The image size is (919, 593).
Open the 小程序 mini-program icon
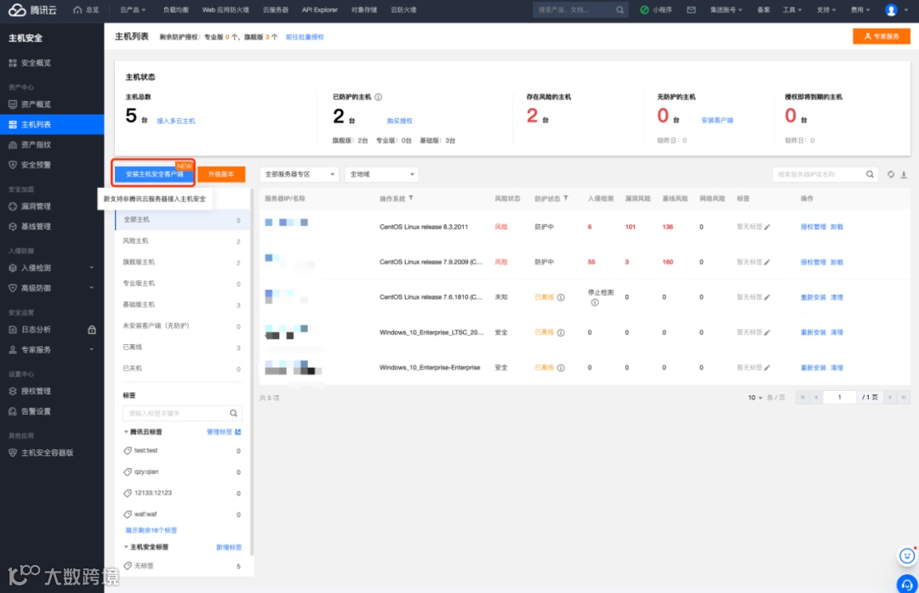tap(656, 10)
